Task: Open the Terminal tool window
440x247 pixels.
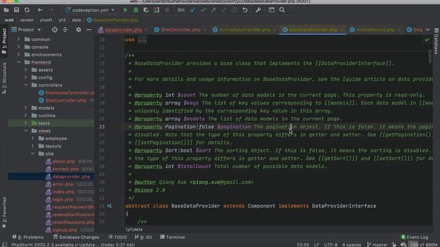Action: [x=173, y=237]
